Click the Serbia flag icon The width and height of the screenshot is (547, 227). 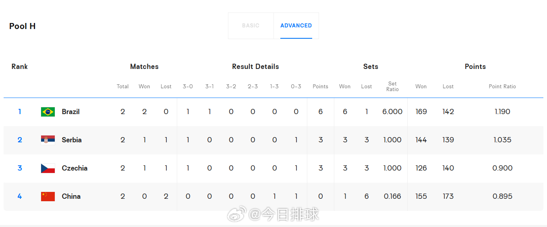click(x=48, y=140)
